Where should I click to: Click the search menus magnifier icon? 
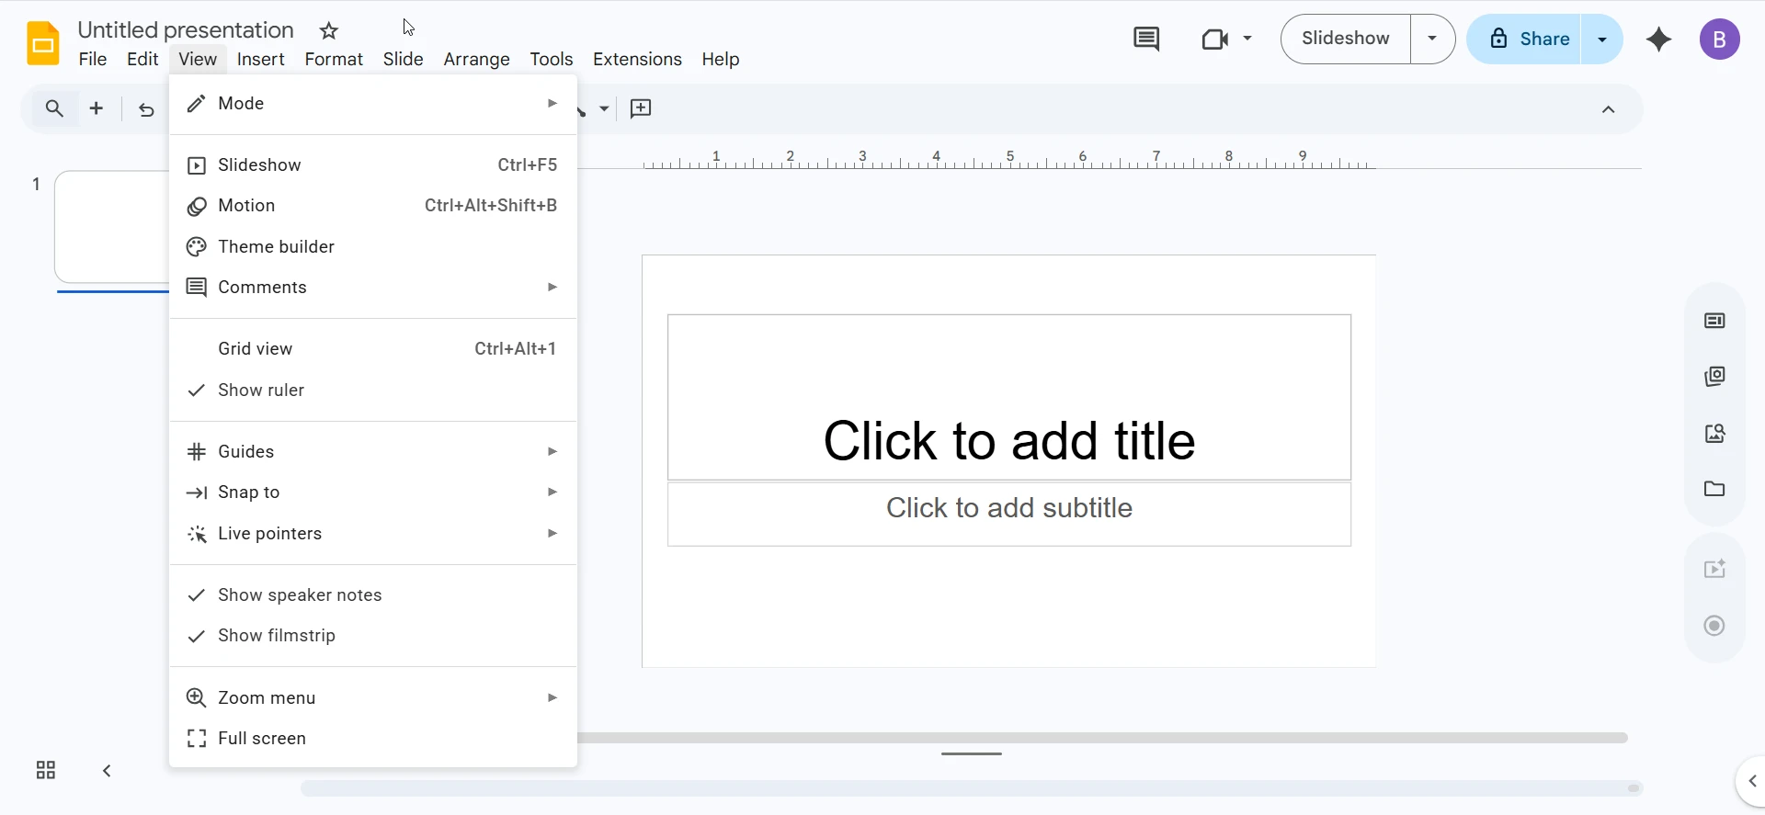point(54,108)
